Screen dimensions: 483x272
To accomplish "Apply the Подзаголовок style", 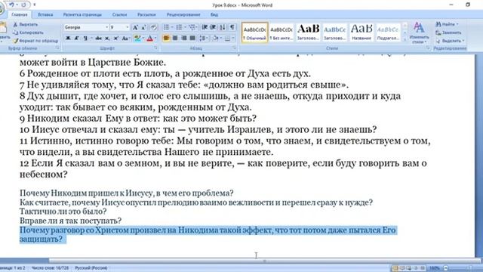I will pyautogui.click(x=388, y=32).
